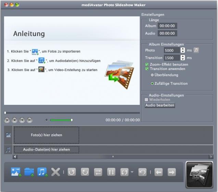Start video creation with large slideshow button
218x192 pixels.
pos(200,175)
